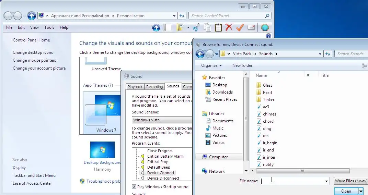Open the View menu

coord(34,27)
